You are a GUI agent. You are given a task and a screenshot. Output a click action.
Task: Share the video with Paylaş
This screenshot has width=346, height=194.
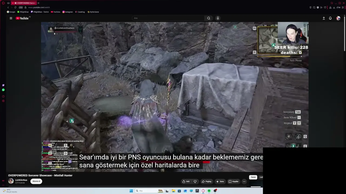click(207, 182)
